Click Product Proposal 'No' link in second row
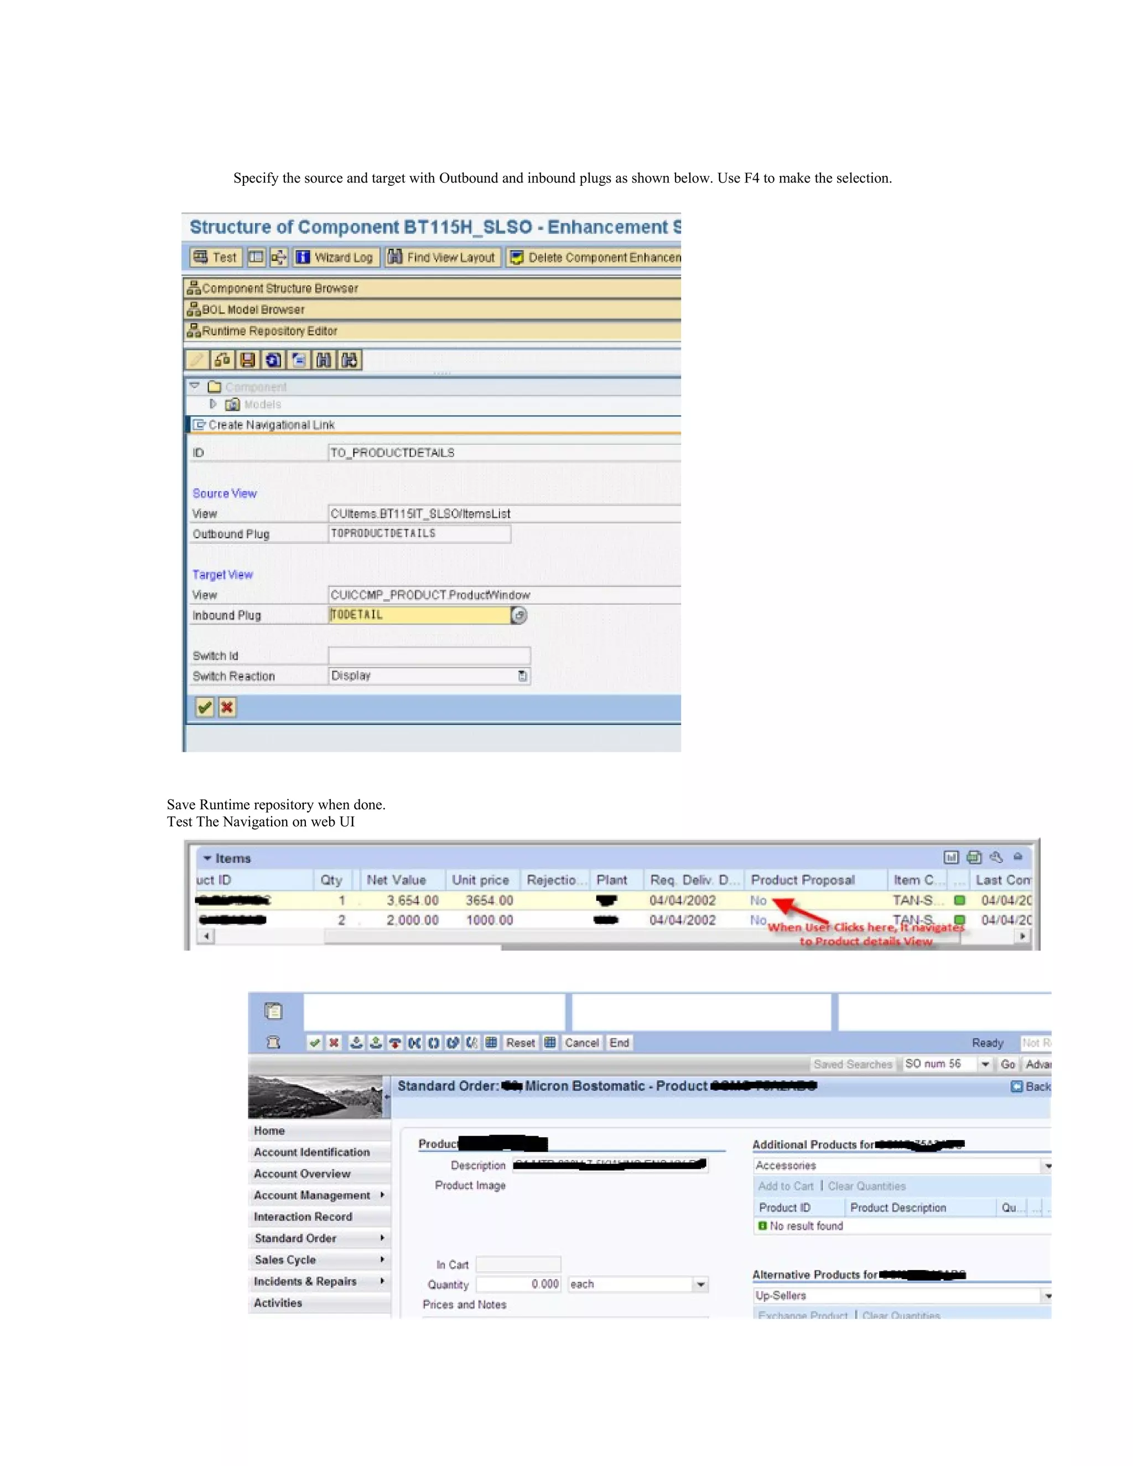This screenshot has height=1466, width=1133. (758, 919)
